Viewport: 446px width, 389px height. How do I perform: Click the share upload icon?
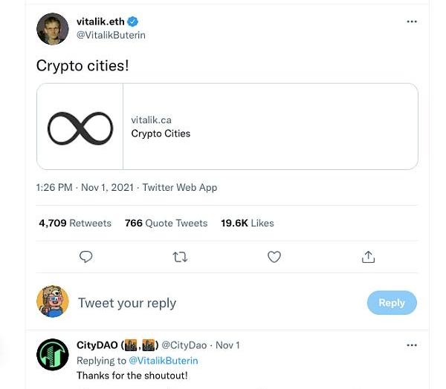click(x=368, y=257)
